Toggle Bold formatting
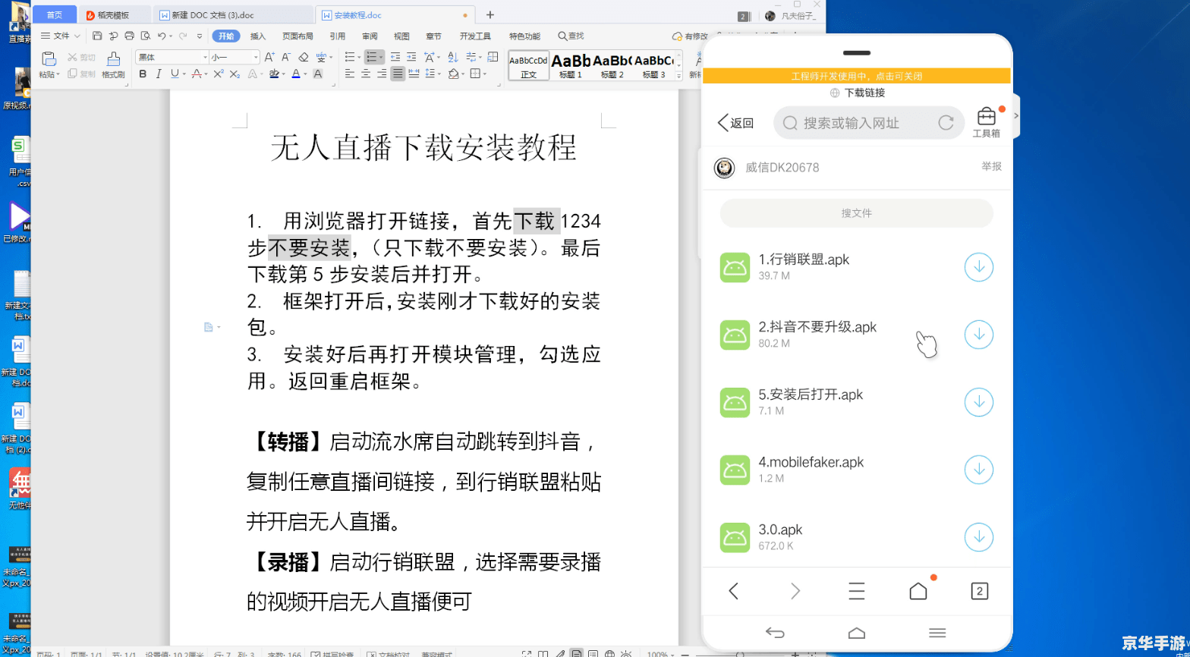 143,74
